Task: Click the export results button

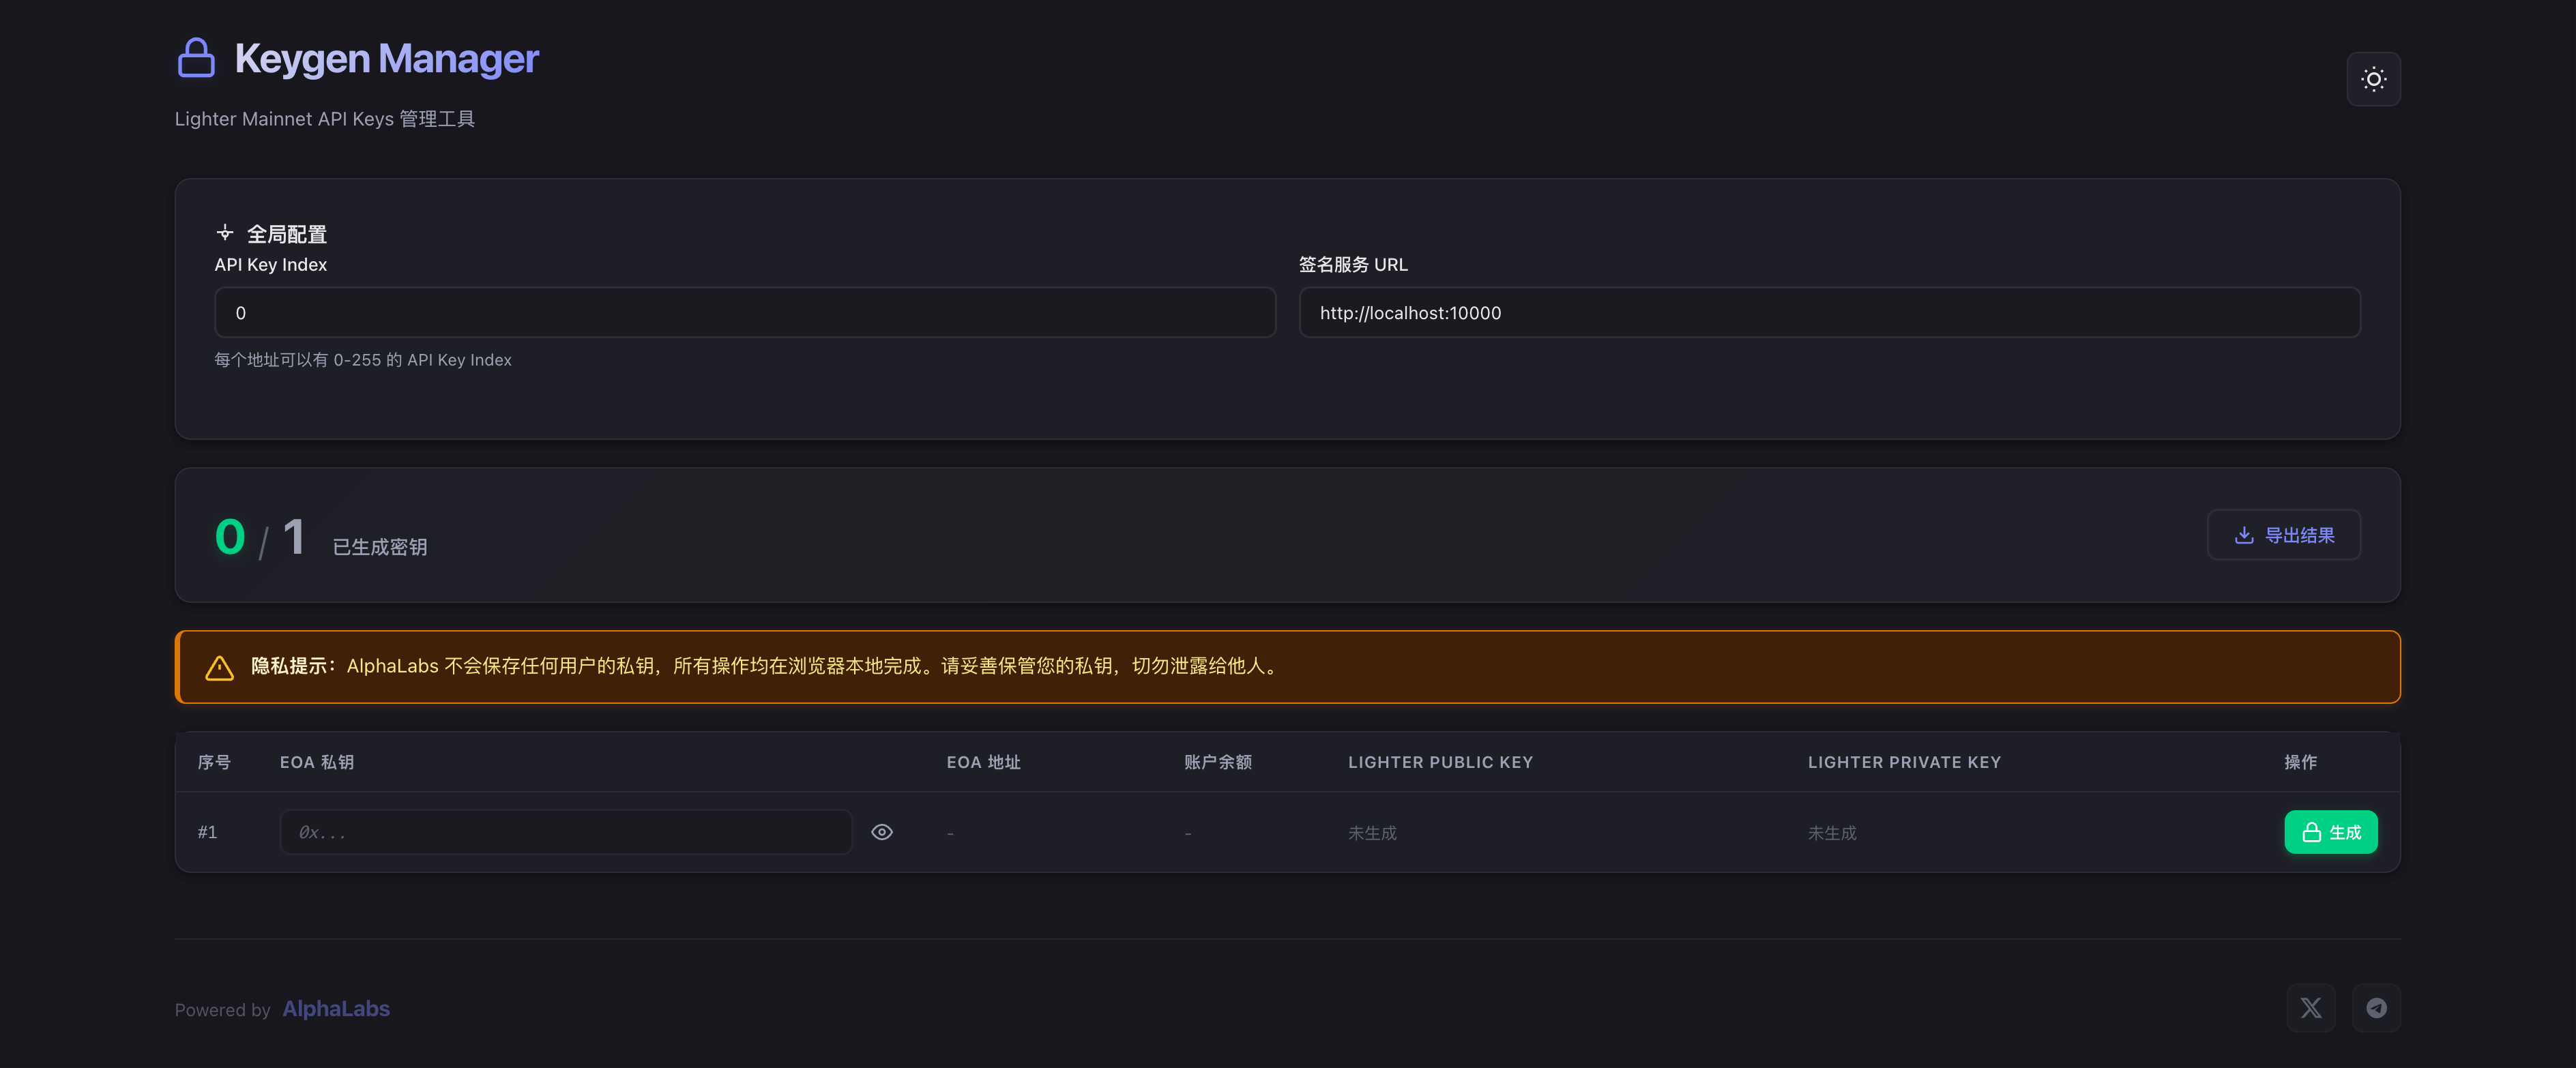Action: [2283, 535]
